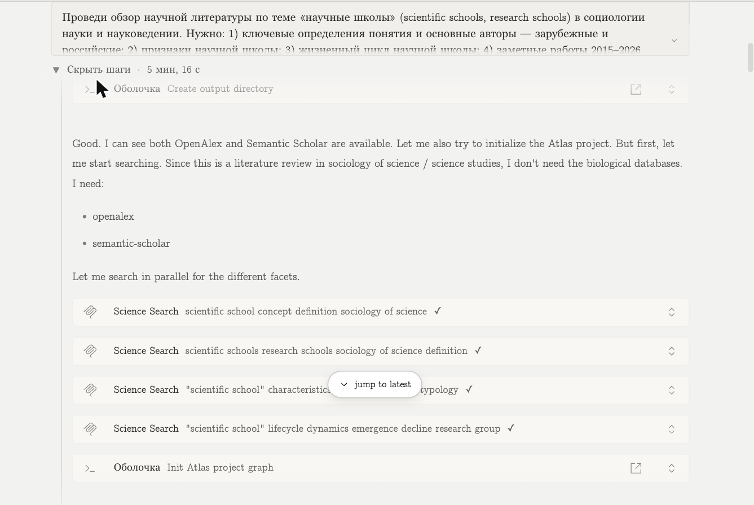Viewport: 754px width, 505px height.
Task: Click terminal icon of Create output directory
Action: point(90,89)
